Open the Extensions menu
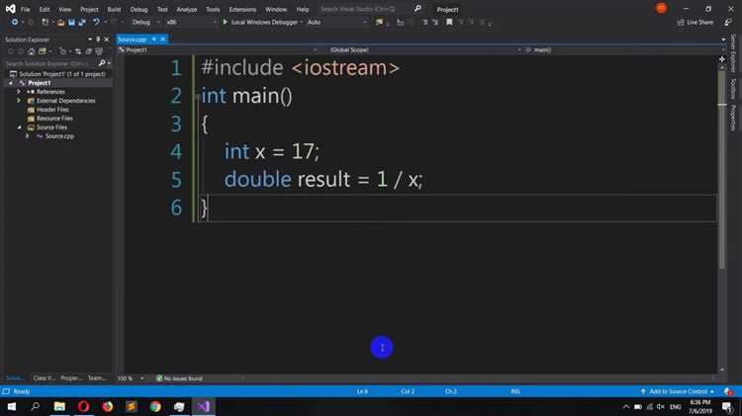 (242, 10)
